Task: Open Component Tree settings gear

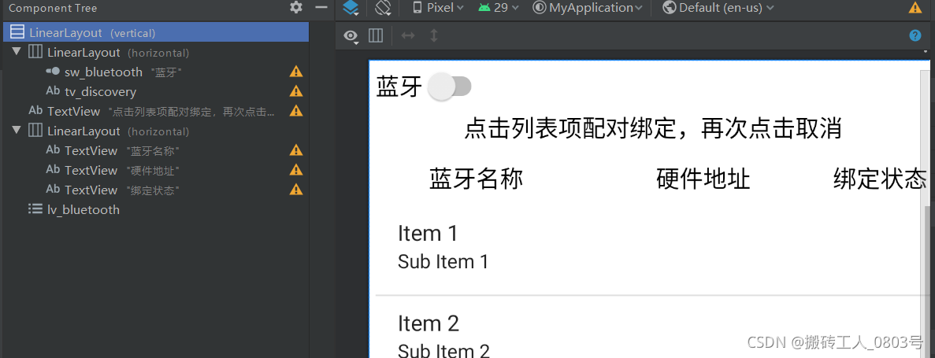Action: click(x=296, y=8)
